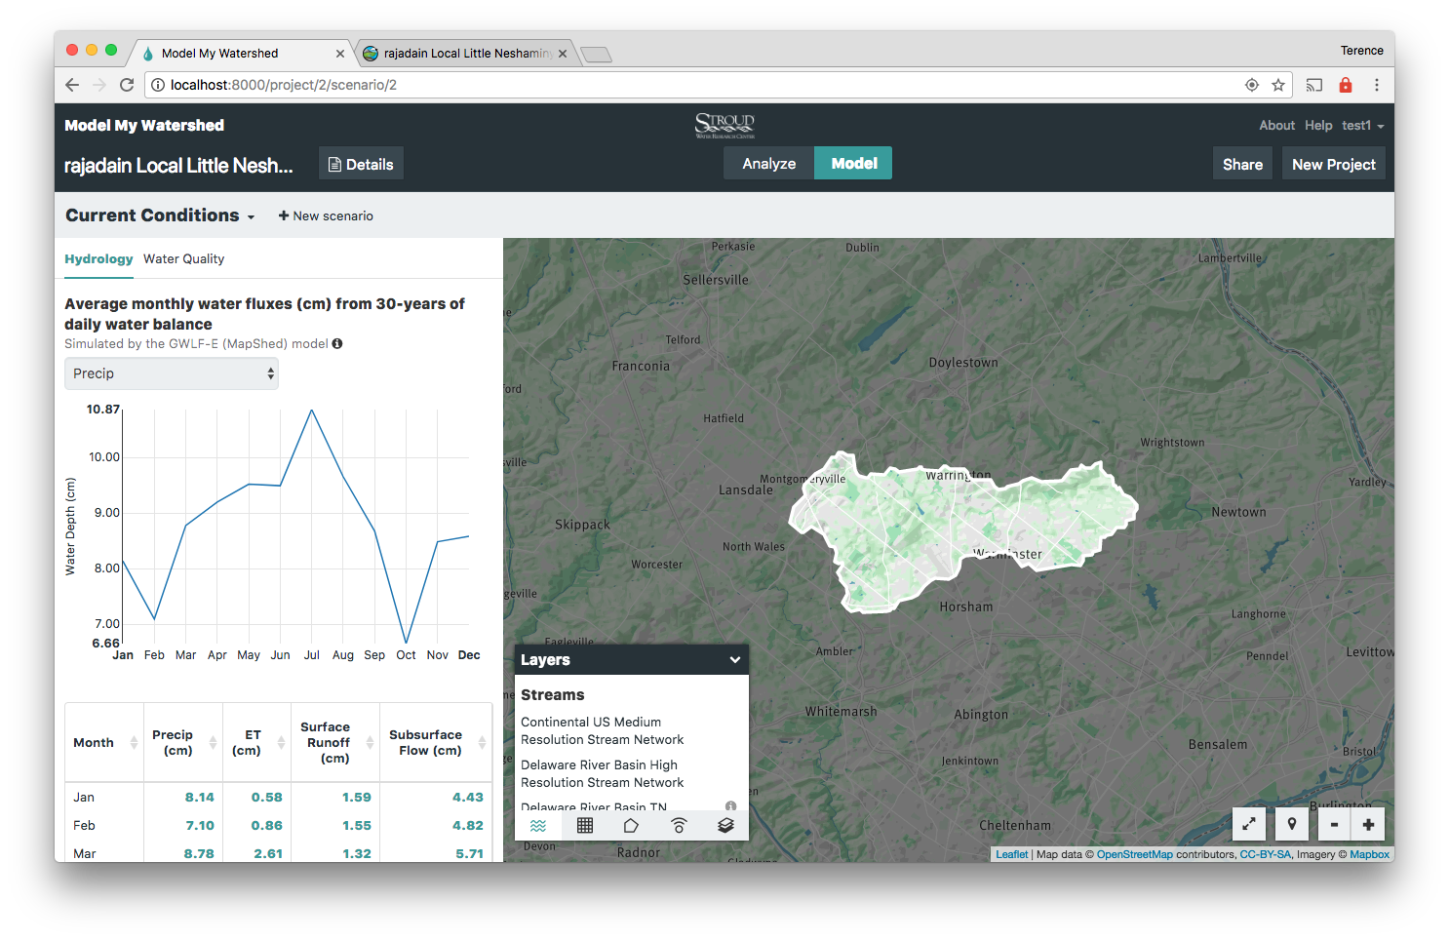Image resolution: width=1449 pixels, height=940 pixels.
Task: Click info icon beside Delaware River Basin TN
Action: (730, 806)
